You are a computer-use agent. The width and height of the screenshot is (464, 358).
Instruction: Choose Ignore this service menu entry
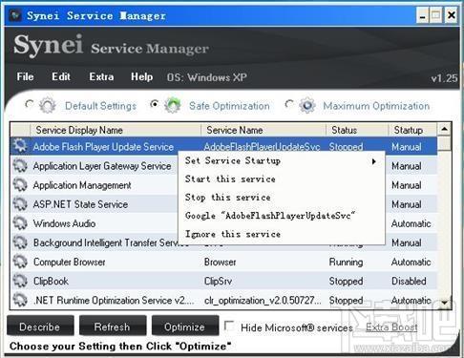point(282,234)
